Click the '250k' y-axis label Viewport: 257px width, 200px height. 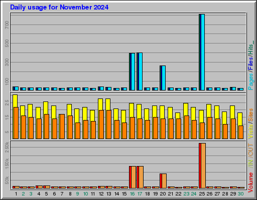7,147
